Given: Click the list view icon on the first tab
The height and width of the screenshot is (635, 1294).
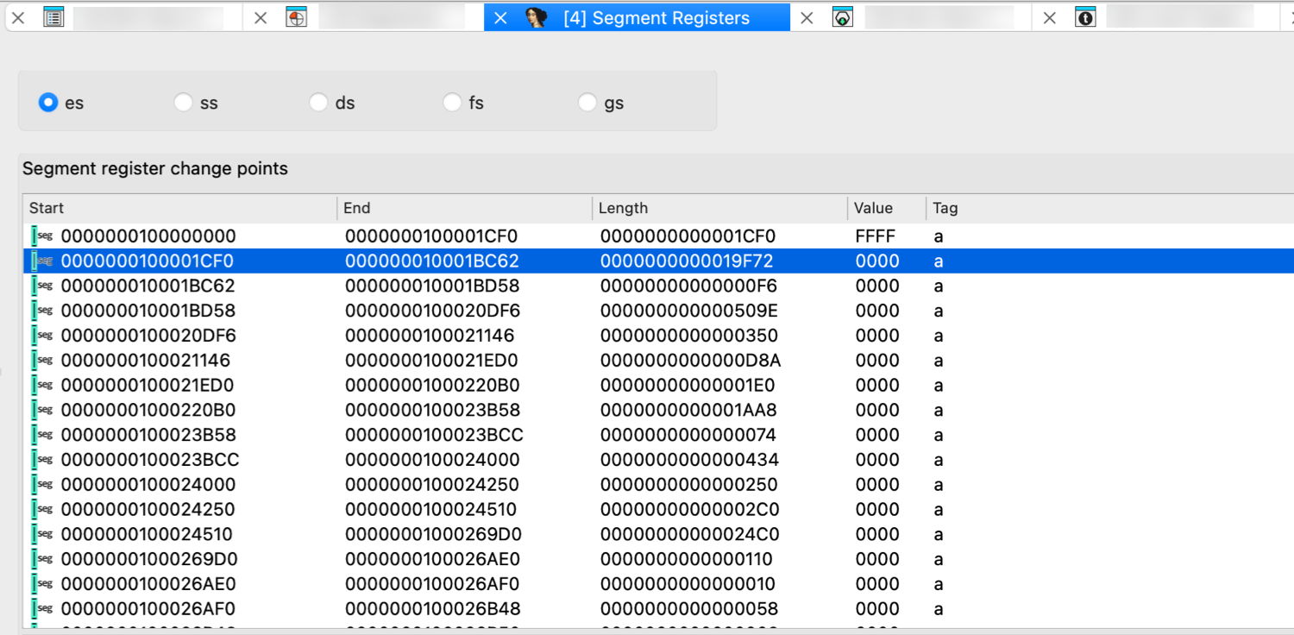Looking at the screenshot, I should tap(53, 16).
